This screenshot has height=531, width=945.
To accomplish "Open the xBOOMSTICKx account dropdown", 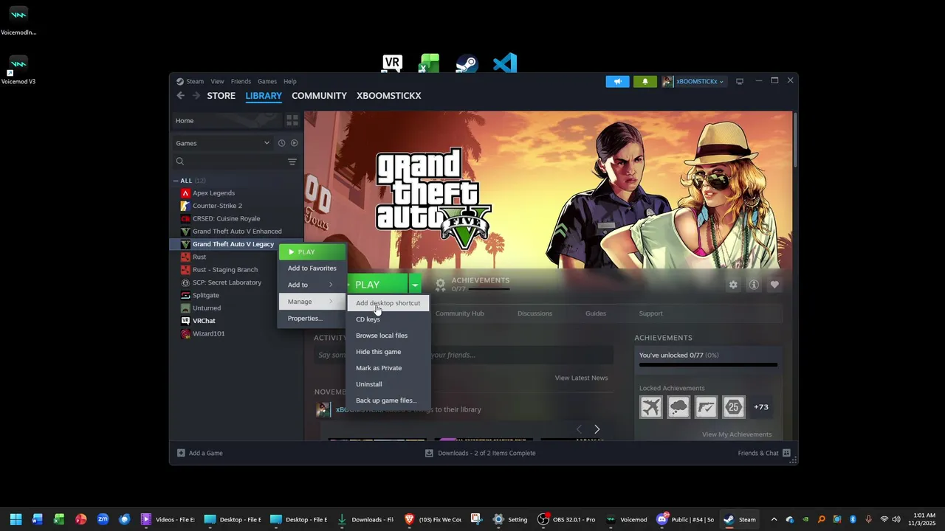I will pyautogui.click(x=693, y=81).
